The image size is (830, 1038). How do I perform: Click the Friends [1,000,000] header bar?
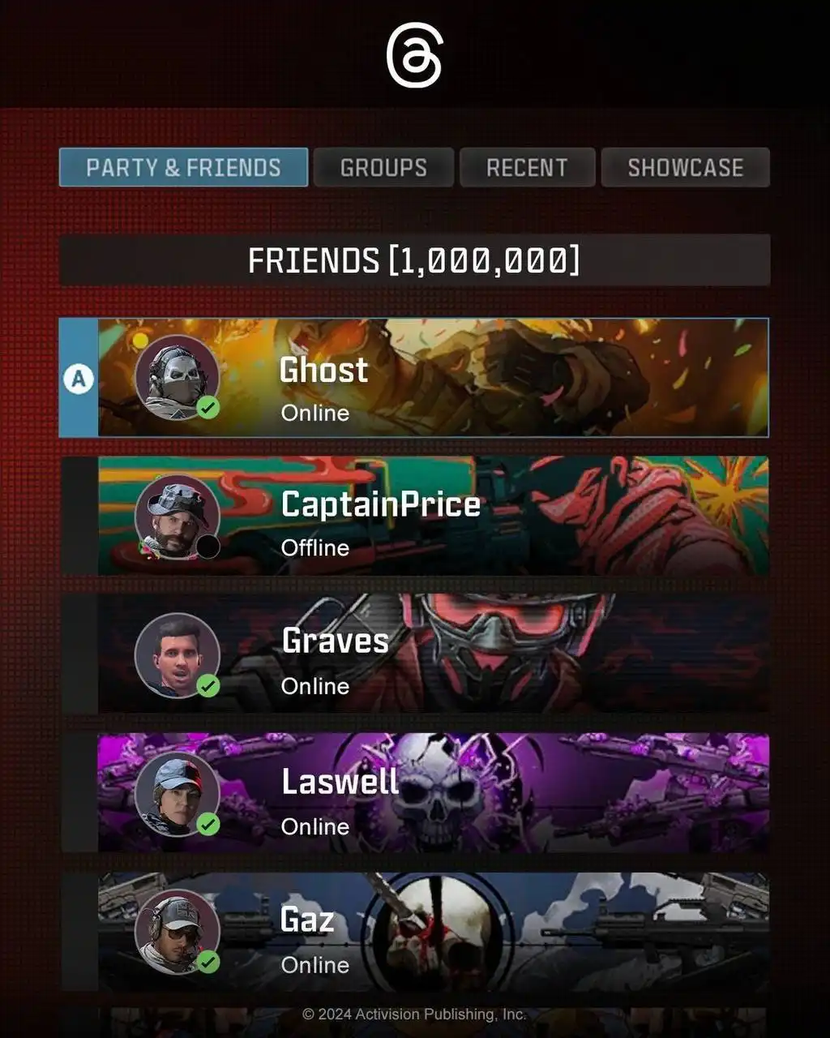pyautogui.click(x=414, y=260)
